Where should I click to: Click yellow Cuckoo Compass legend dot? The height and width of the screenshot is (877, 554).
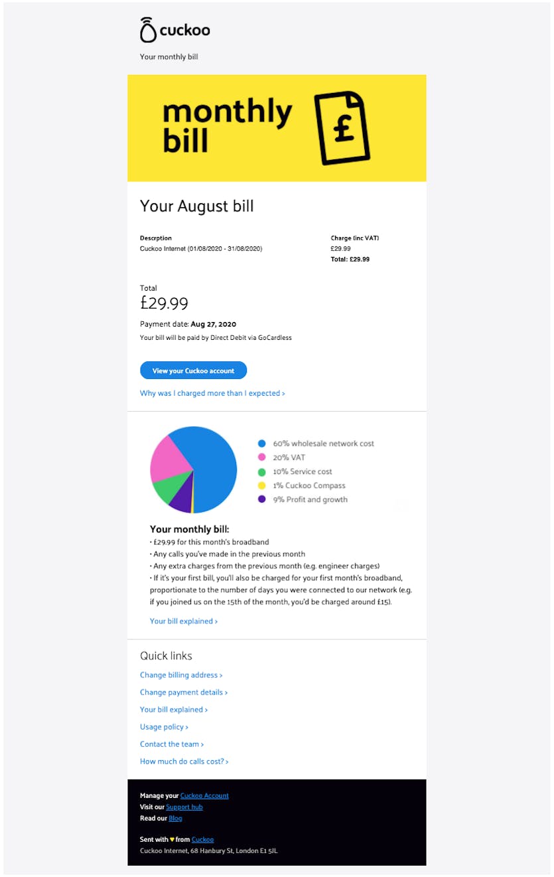(261, 485)
